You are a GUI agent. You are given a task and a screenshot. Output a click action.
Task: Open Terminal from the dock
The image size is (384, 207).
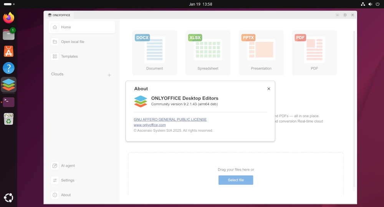(x=8, y=102)
